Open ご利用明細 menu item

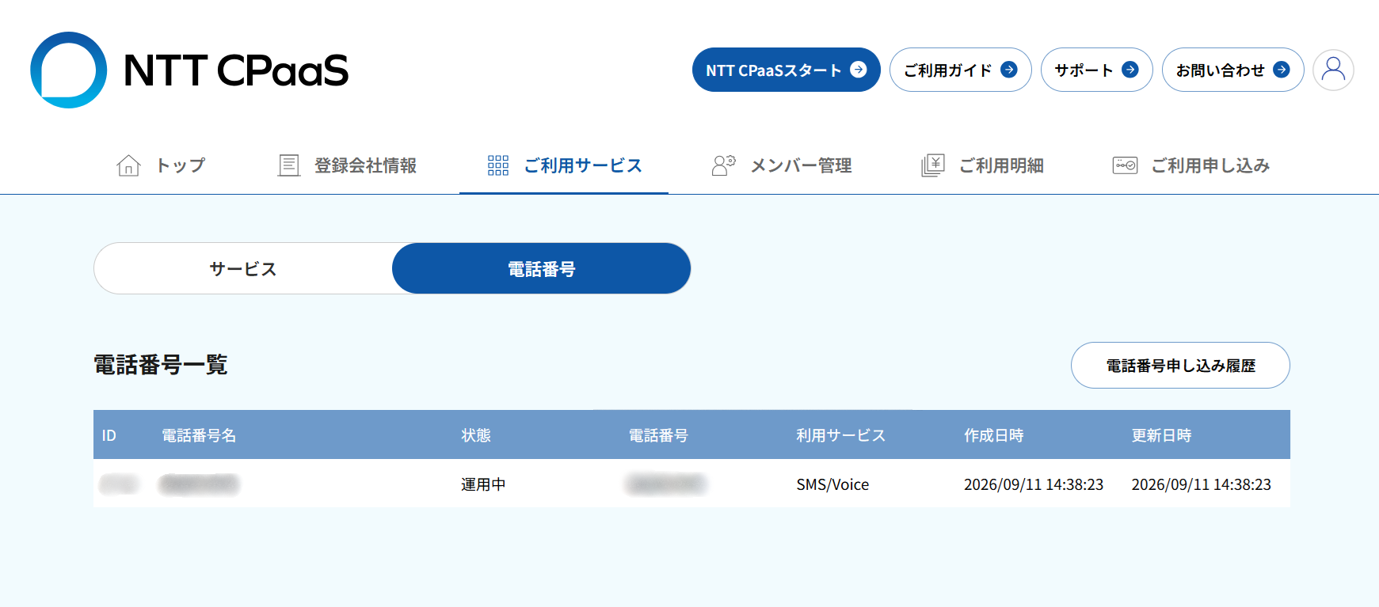982,165
